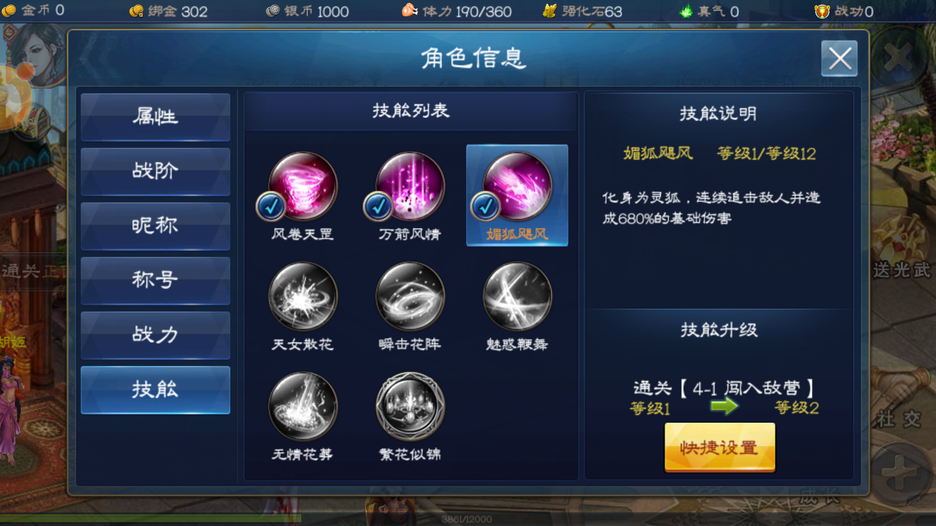This screenshot has height=526, width=936.
Task: Select the 万箭风情 skill icon
Action: pyautogui.click(x=410, y=186)
